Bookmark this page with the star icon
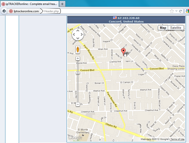The width and height of the screenshot is (189, 143). coord(172,11)
